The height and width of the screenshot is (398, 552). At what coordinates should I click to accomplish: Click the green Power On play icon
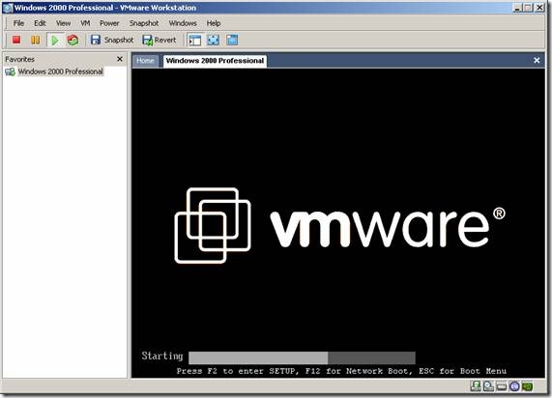[x=54, y=41]
